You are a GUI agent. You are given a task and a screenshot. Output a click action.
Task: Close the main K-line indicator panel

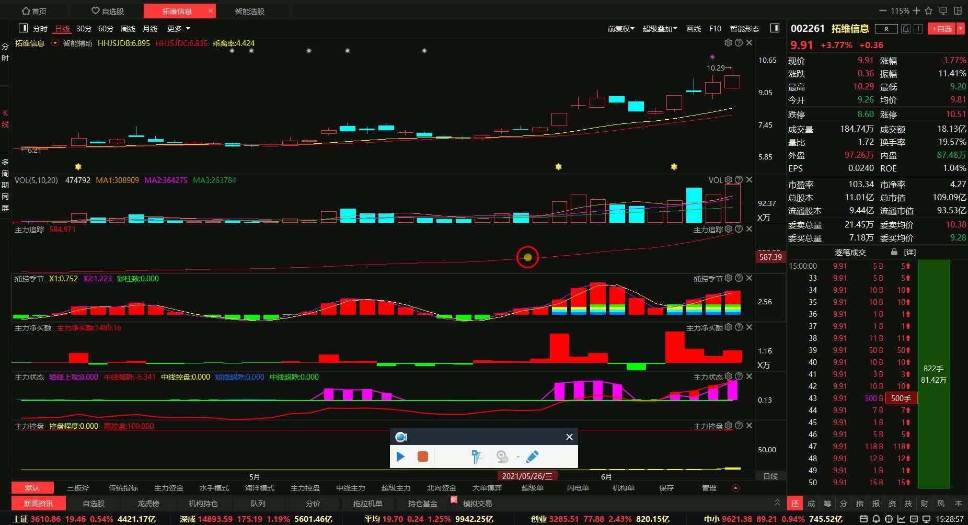tap(749, 43)
